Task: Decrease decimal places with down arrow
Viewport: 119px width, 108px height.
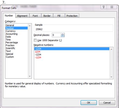Action: coord(63,36)
